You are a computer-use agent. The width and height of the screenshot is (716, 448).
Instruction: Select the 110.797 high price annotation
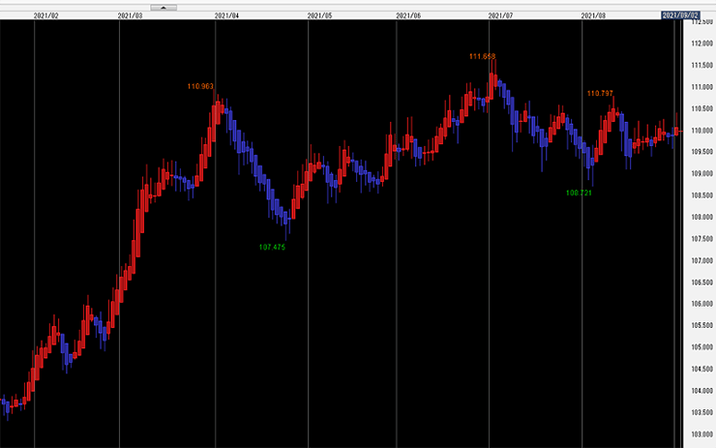[600, 93]
